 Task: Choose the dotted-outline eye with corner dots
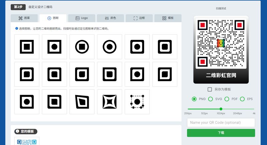click(137, 101)
